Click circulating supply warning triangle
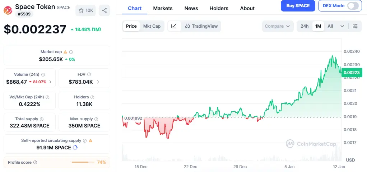 click(x=90, y=141)
